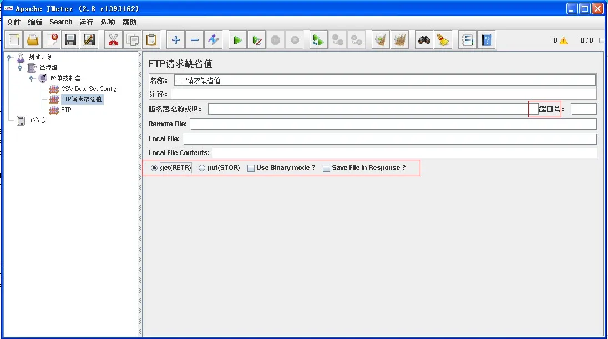This screenshot has width=608, height=339.
Task: Click Reset search broom icon
Action: (x=443, y=40)
